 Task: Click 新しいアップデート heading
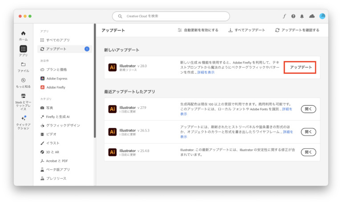(122, 50)
